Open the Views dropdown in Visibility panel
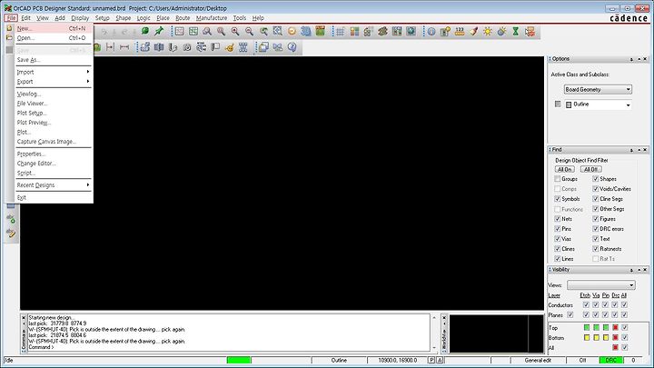The image size is (654, 368). coord(601,285)
